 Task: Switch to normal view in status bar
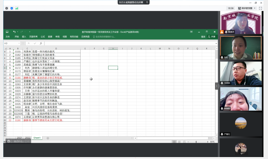pyautogui.click(x=174, y=142)
